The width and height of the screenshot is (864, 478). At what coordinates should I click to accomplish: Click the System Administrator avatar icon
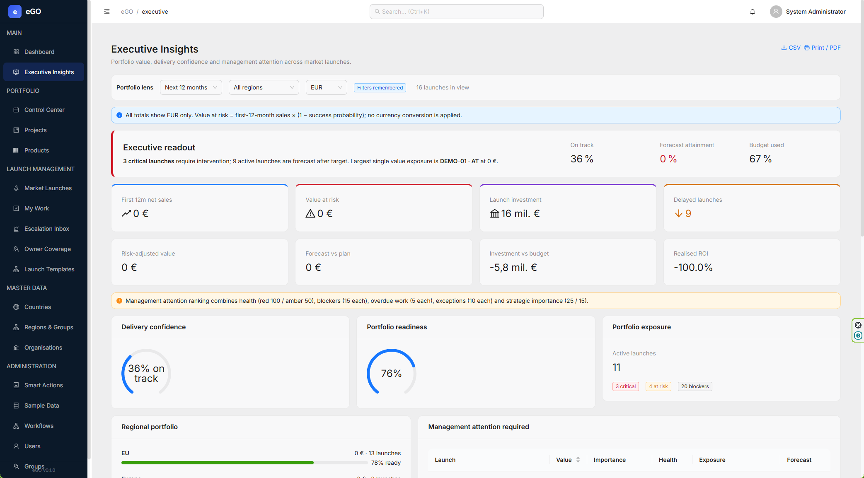pos(776,12)
